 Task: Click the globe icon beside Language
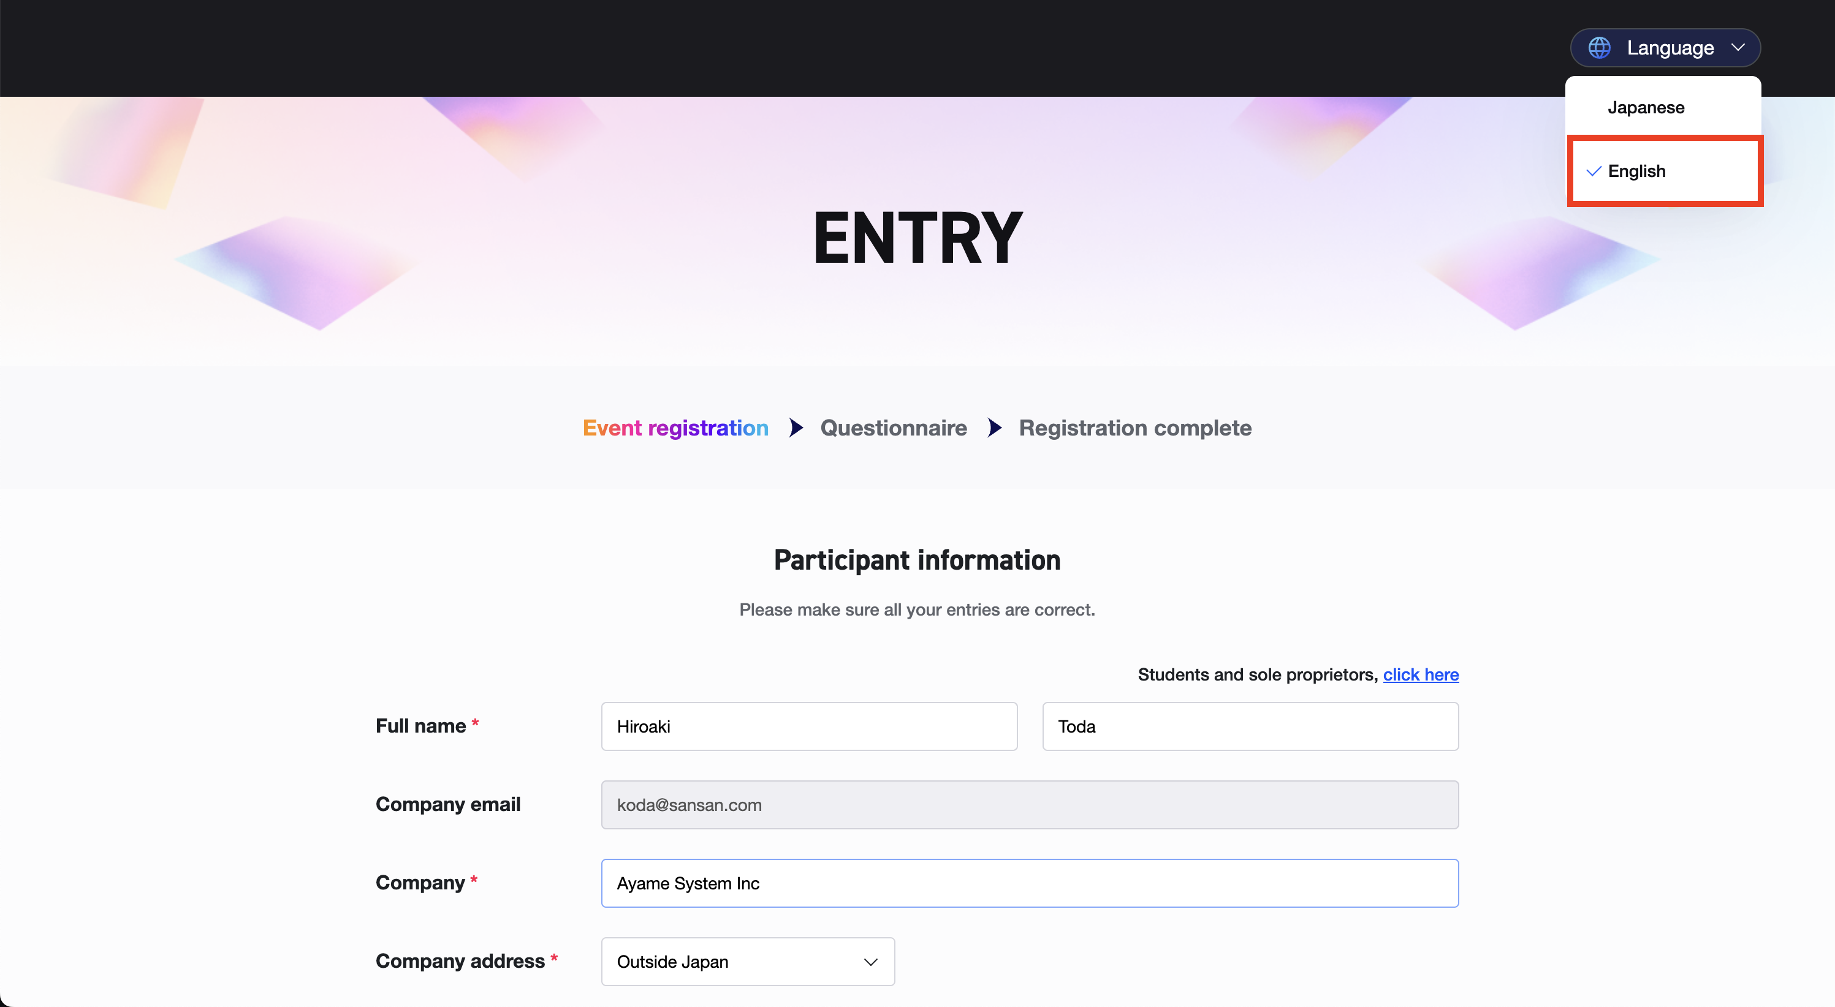[x=1599, y=48]
